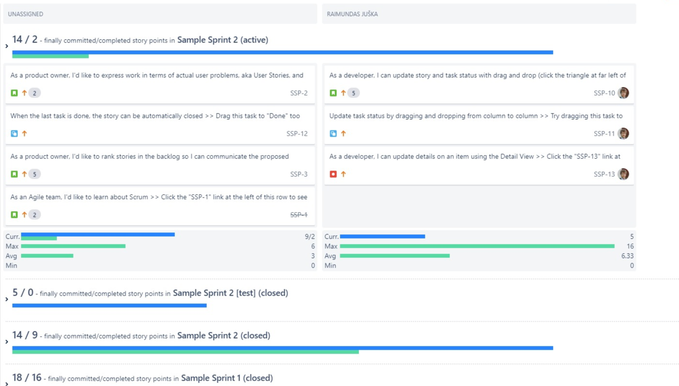Screen dimensions: 679x386
Task: Open the SSP-2 issue link
Action: tap(299, 93)
